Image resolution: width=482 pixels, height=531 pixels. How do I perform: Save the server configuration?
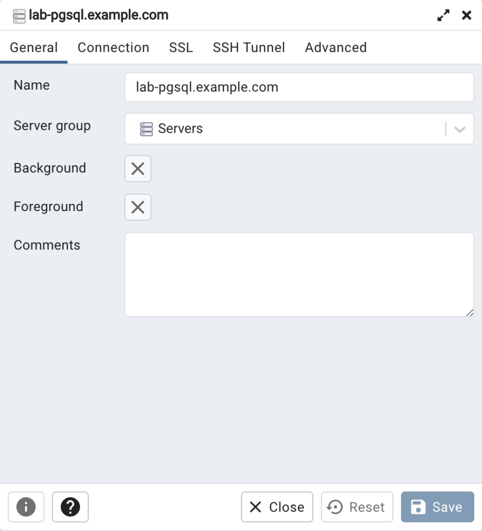point(437,507)
